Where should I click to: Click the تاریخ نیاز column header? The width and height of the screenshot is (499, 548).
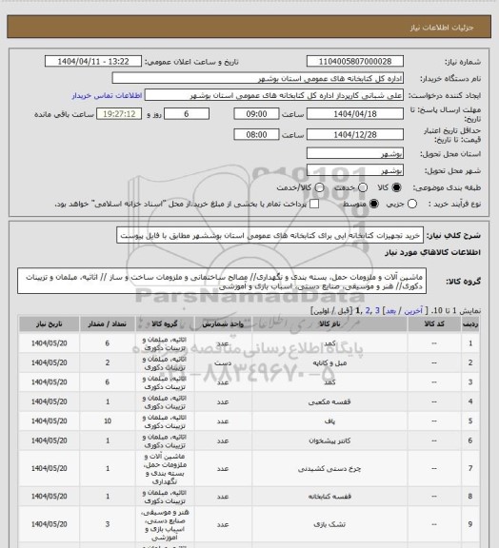click(49, 324)
